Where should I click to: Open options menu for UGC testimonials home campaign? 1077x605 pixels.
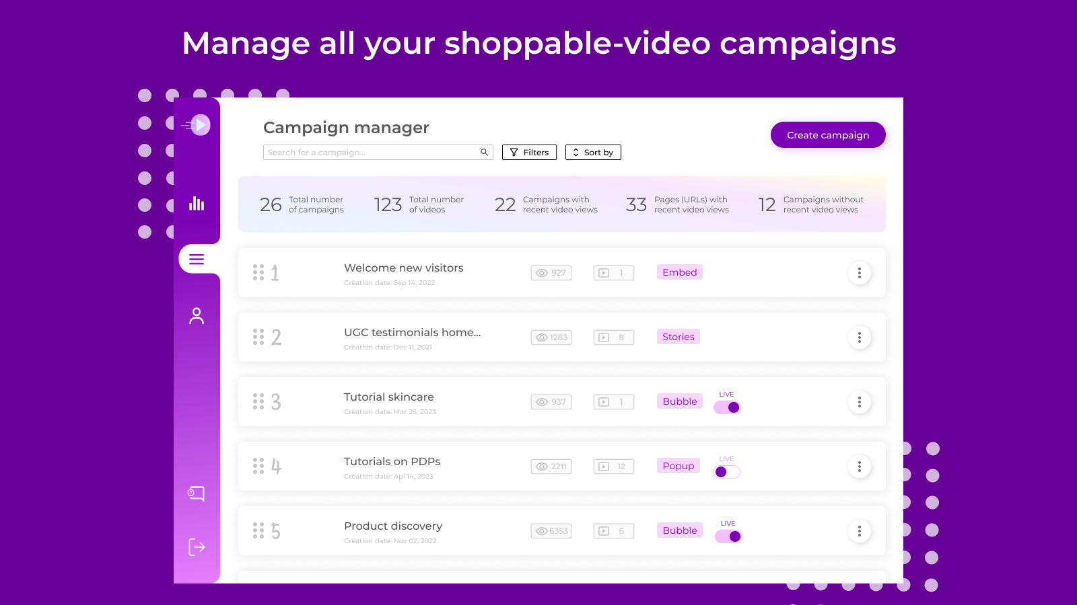pos(860,337)
